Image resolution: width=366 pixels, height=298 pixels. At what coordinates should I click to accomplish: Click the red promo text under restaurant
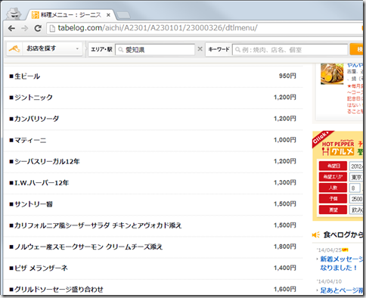355,100
